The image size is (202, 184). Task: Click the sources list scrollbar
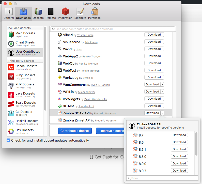pos(45,69)
